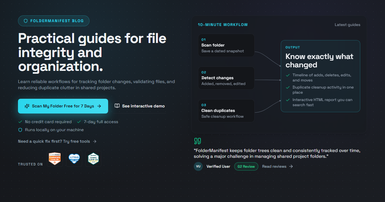Viewport: 385px width, 202px height.
Task: Click the shield icon beside Runs locally on your machine
Action: (20, 130)
